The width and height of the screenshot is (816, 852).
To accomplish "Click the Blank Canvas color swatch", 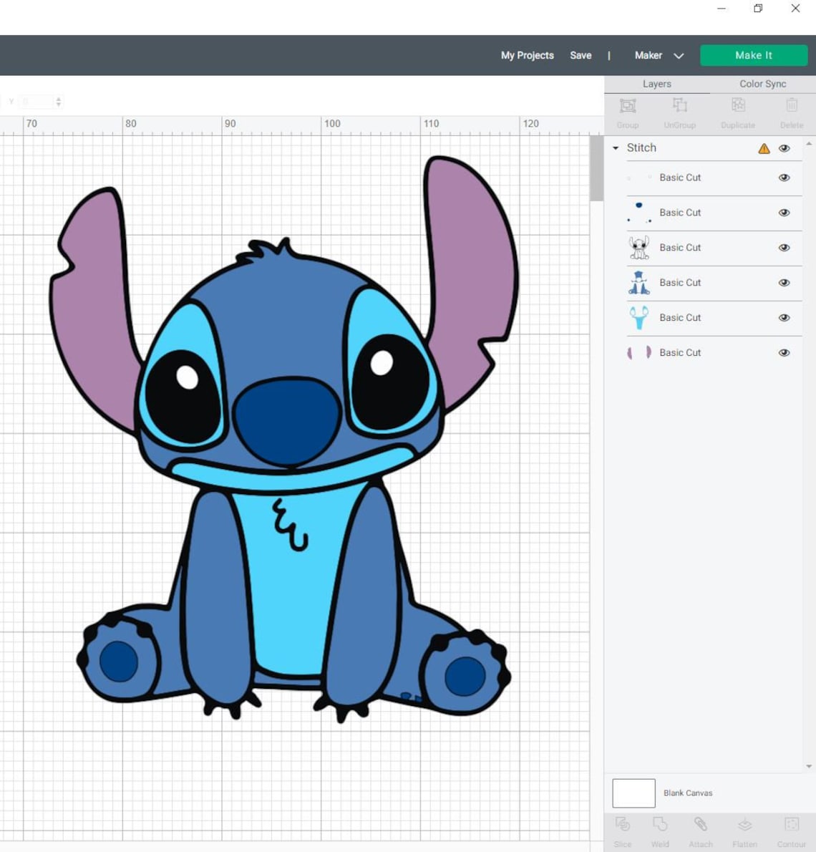I will [x=633, y=793].
